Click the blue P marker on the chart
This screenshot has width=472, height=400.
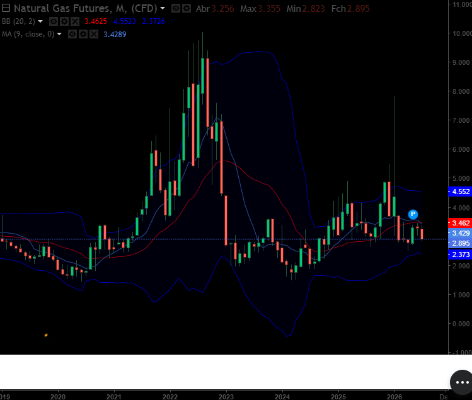413,214
